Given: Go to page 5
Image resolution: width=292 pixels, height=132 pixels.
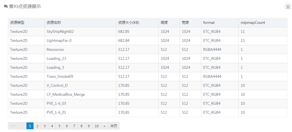Looking at the screenshot, I should 59,126.
